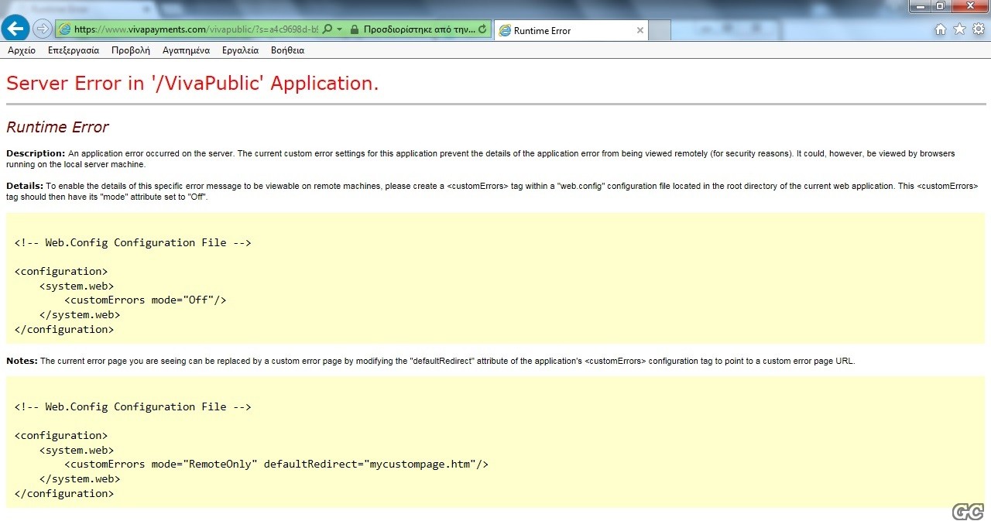Refresh the page with the reload icon
991x528 pixels.
pyautogui.click(x=483, y=29)
